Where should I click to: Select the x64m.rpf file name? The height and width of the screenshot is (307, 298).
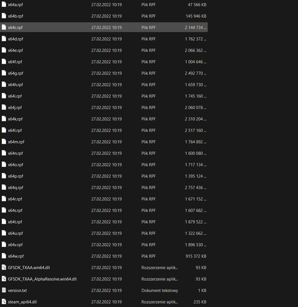click(x=16, y=142)
